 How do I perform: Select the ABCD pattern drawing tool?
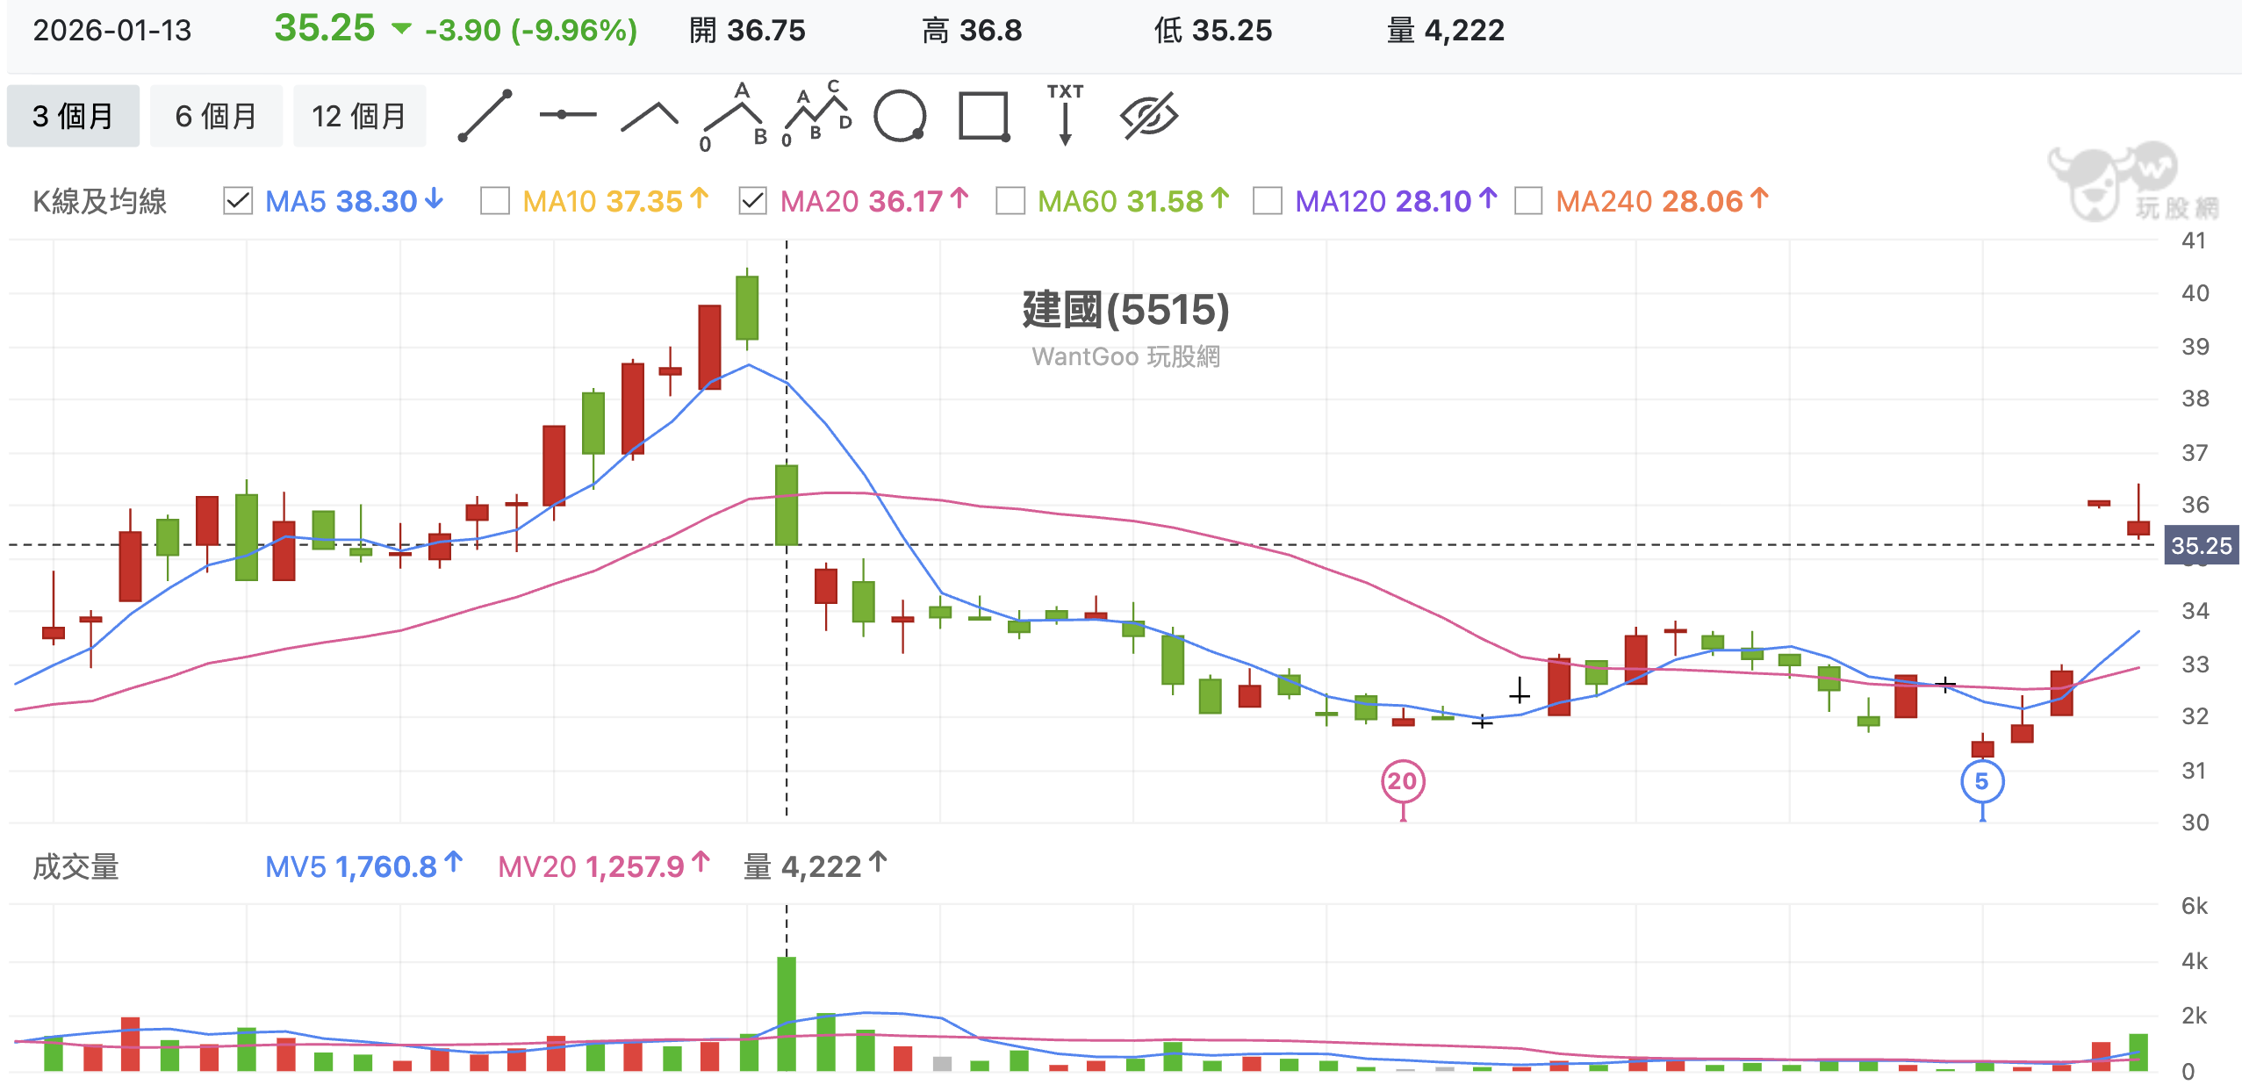coord(816,115)
